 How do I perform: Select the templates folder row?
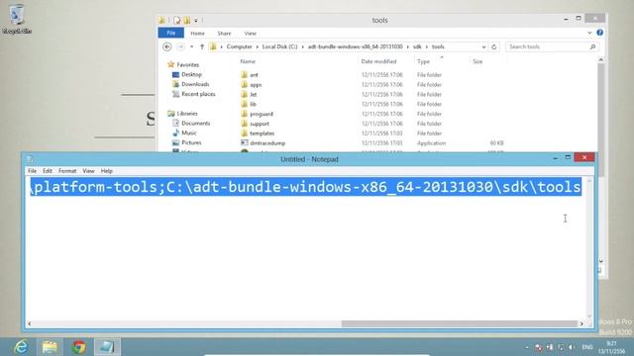point(372,133)
